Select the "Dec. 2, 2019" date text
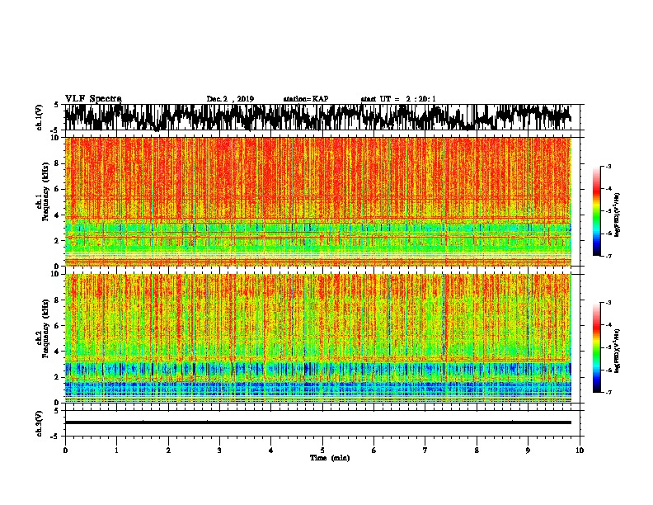 click(230, 99)
